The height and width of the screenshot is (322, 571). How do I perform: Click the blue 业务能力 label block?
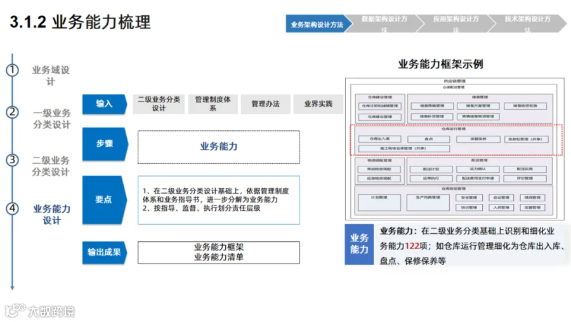360,245
